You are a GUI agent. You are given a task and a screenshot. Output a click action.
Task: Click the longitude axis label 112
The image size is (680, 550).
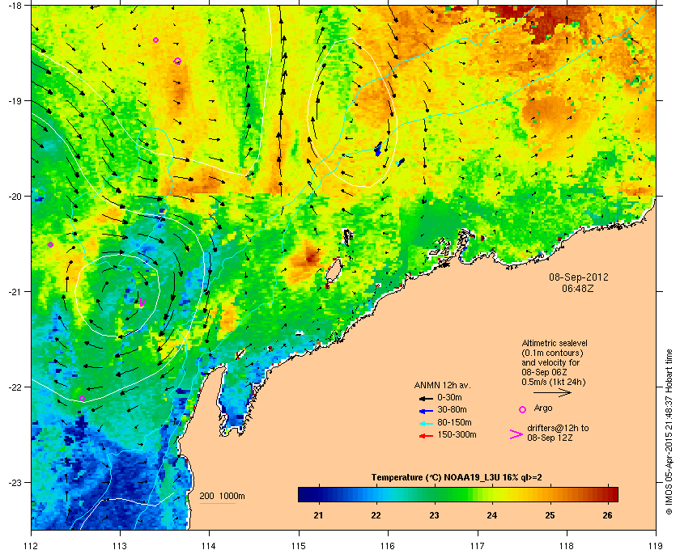coord(32,546)
